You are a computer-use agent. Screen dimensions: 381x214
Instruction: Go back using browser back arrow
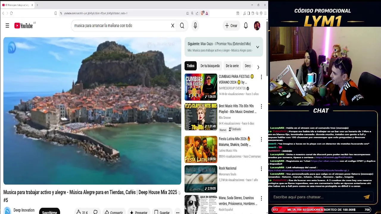coord(3,13)
